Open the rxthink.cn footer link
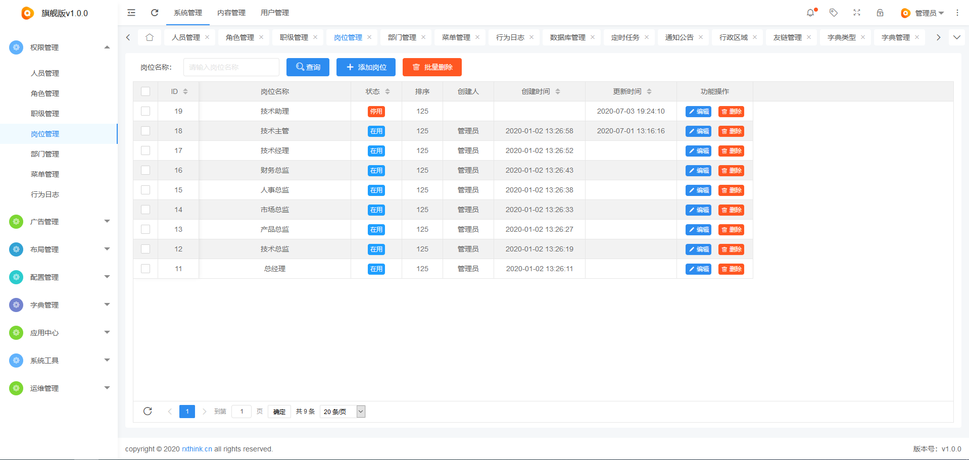The image size is (969, 460). [x=197, y=449]
